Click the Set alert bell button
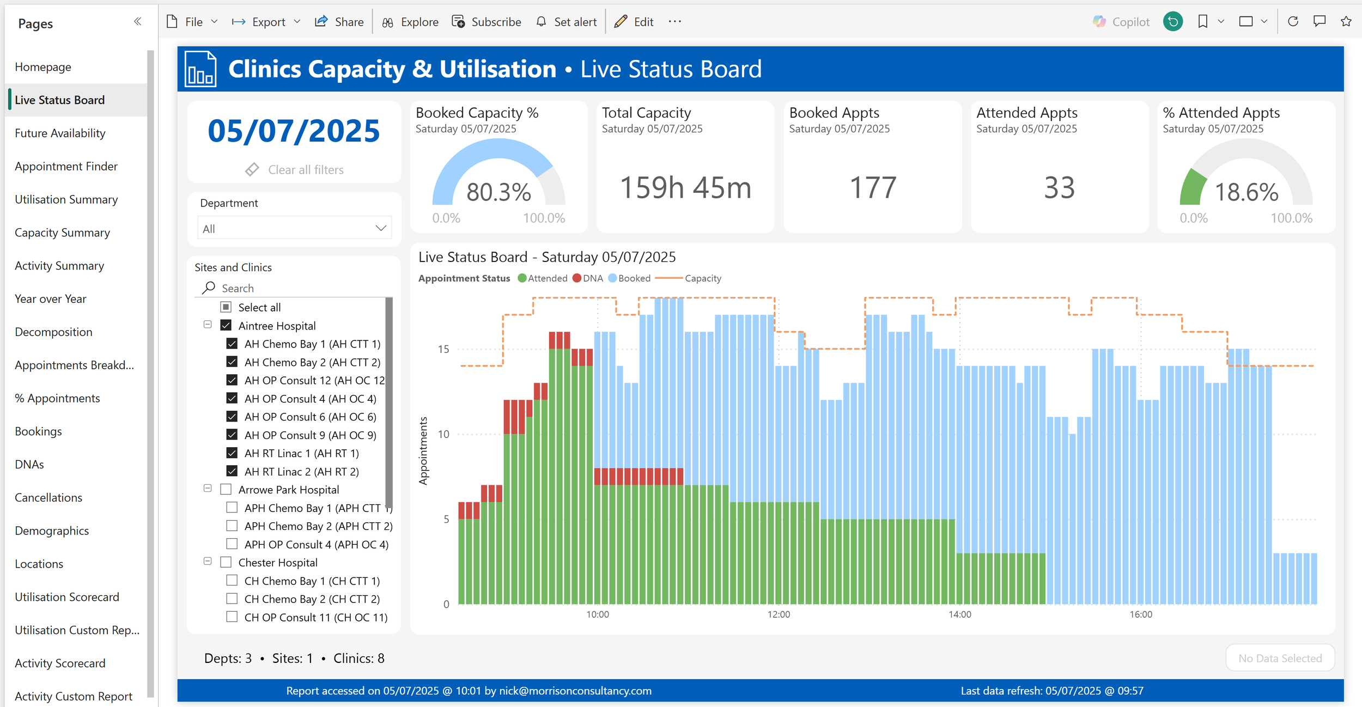The image size is (1362, 707). [x=566, y=22]
